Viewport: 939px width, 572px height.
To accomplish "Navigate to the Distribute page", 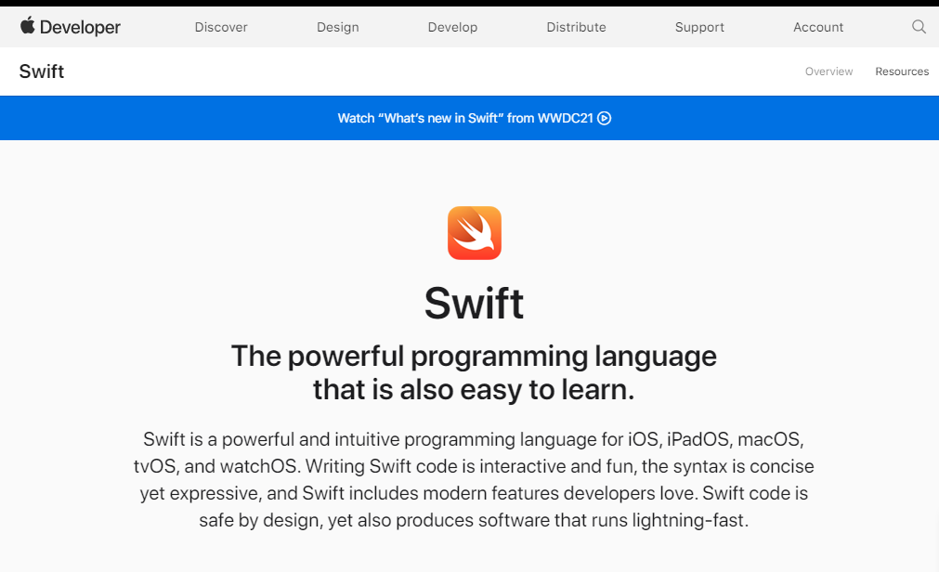I will point(576,27).
